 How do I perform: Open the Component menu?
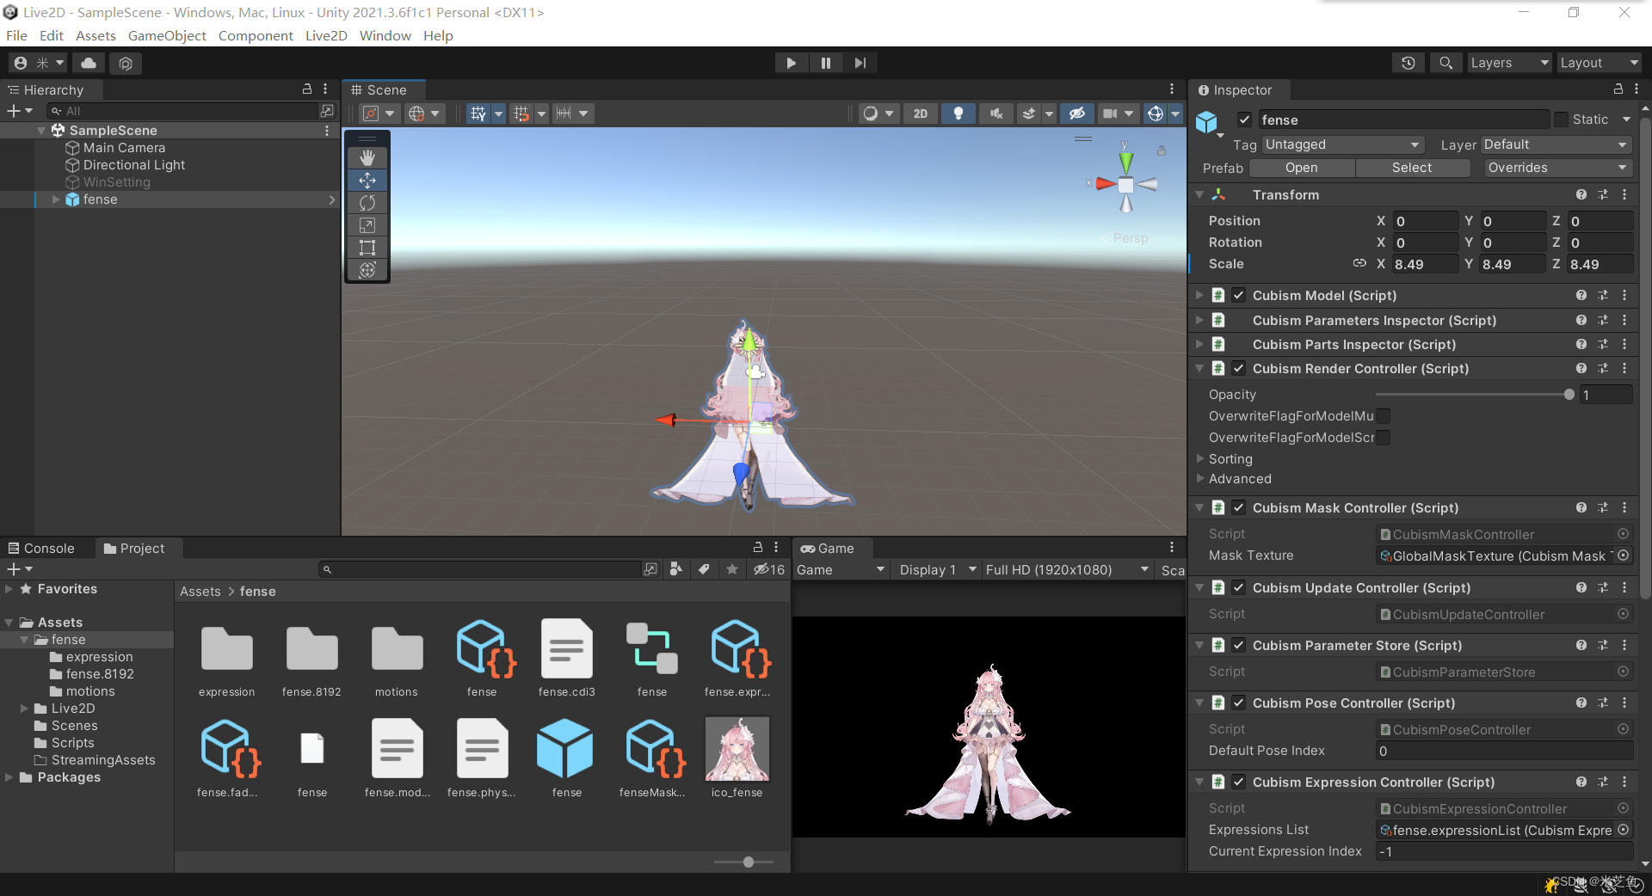tap(256, 35)
